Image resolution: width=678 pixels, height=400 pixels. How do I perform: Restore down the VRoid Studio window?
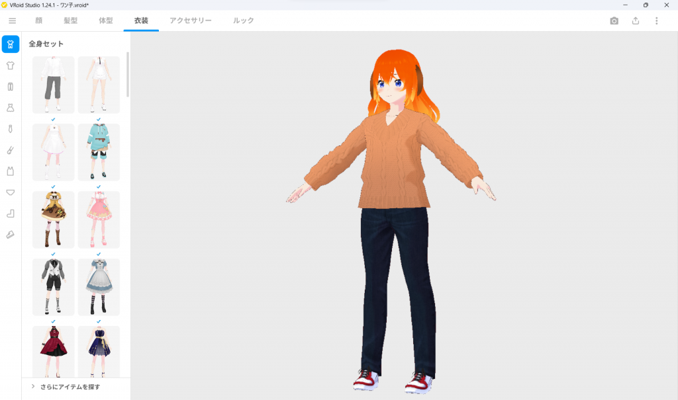pos(646,5)
